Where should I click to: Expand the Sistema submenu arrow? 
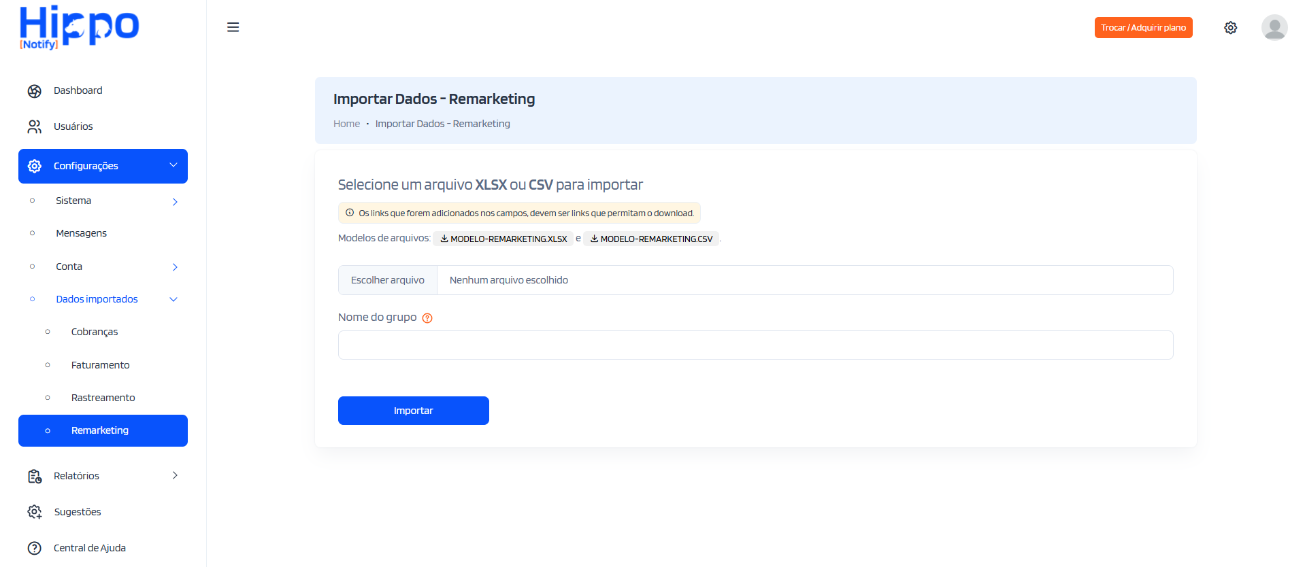click(175, 201)
